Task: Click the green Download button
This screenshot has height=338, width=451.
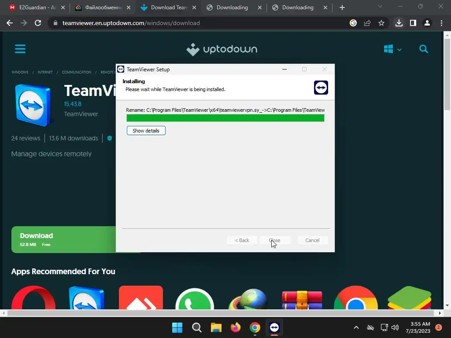Action: point(63,240)
